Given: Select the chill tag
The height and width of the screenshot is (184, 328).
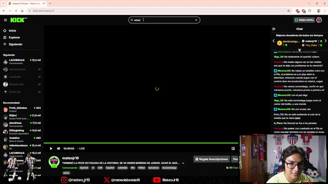Looking at the screenshot, I should [100, 168].
